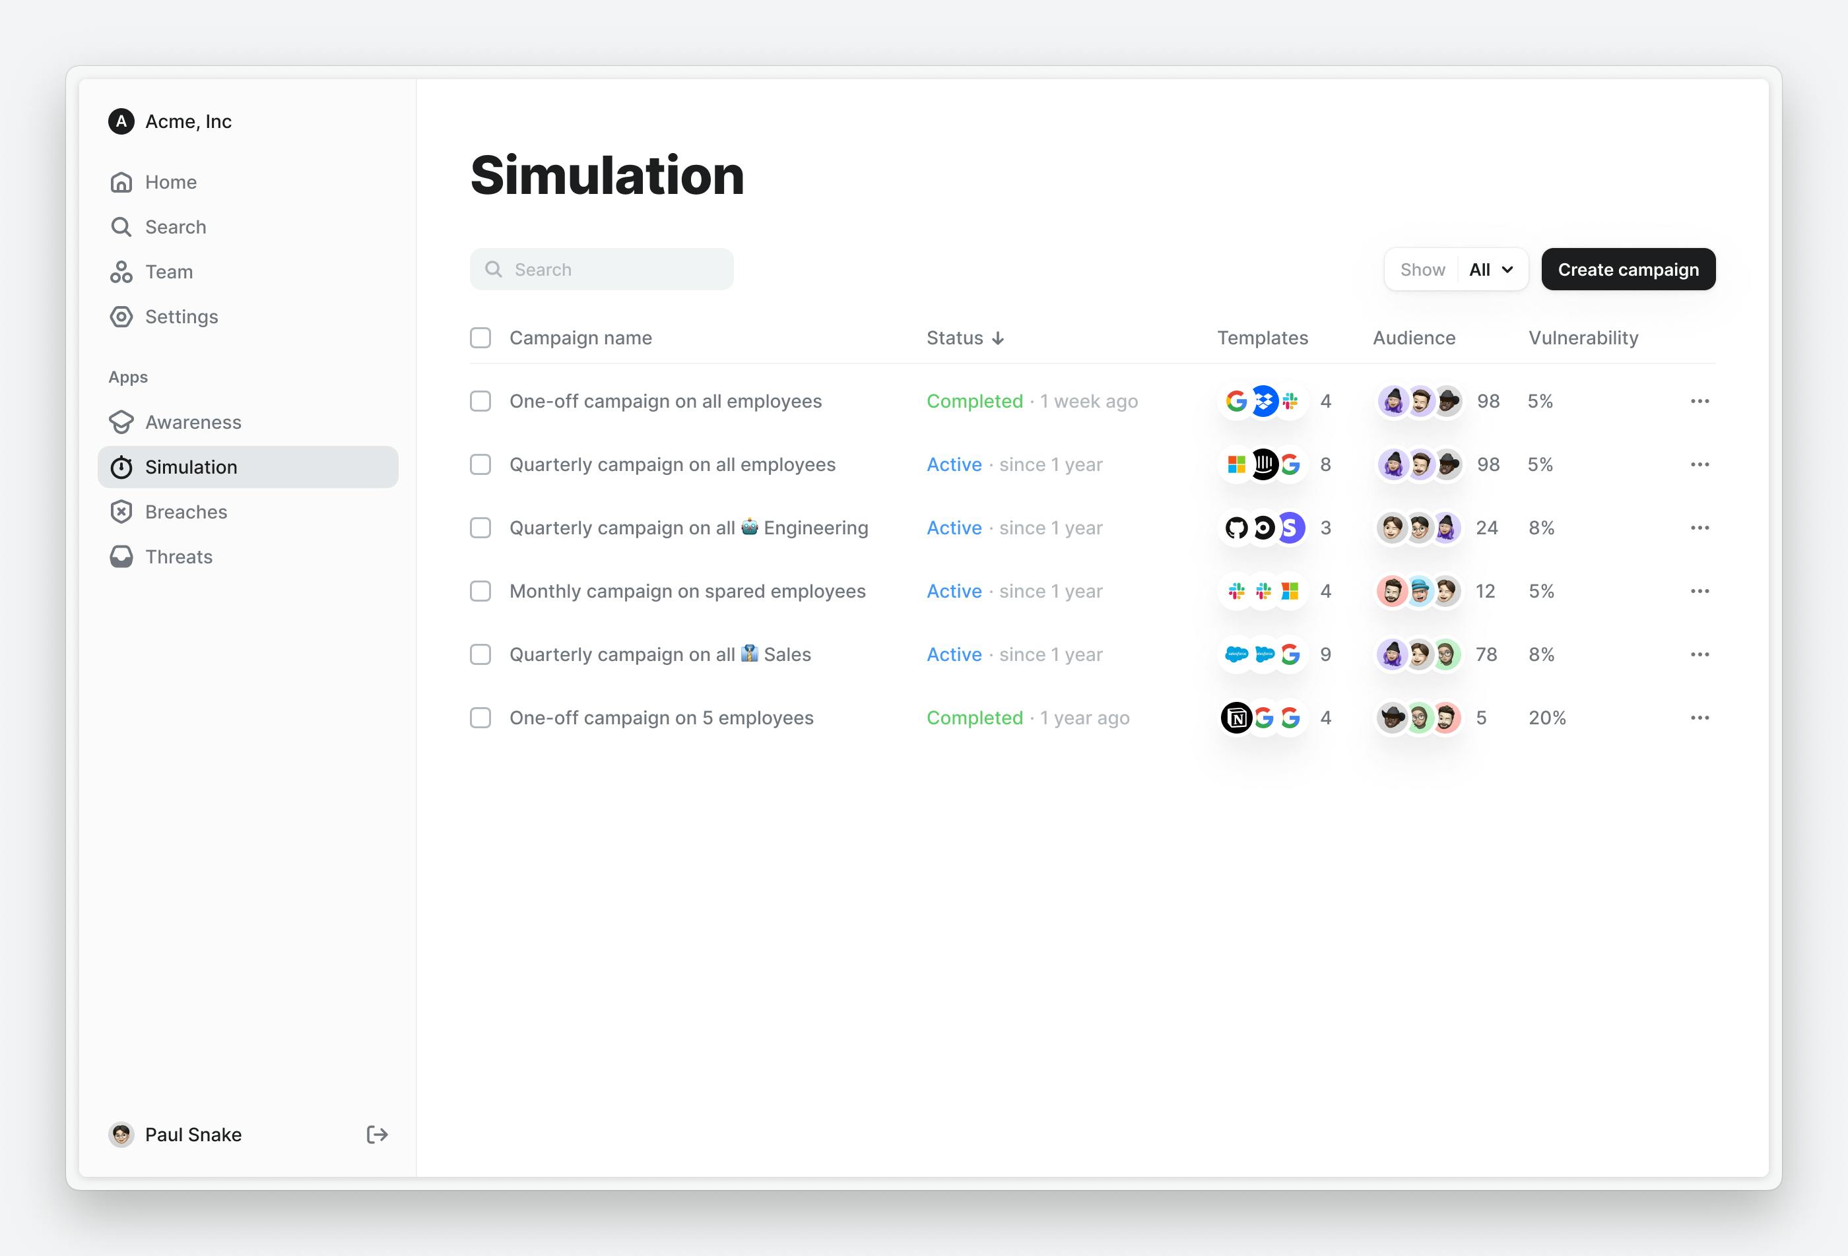Click the Team icon in sidebar

(123, 270)
